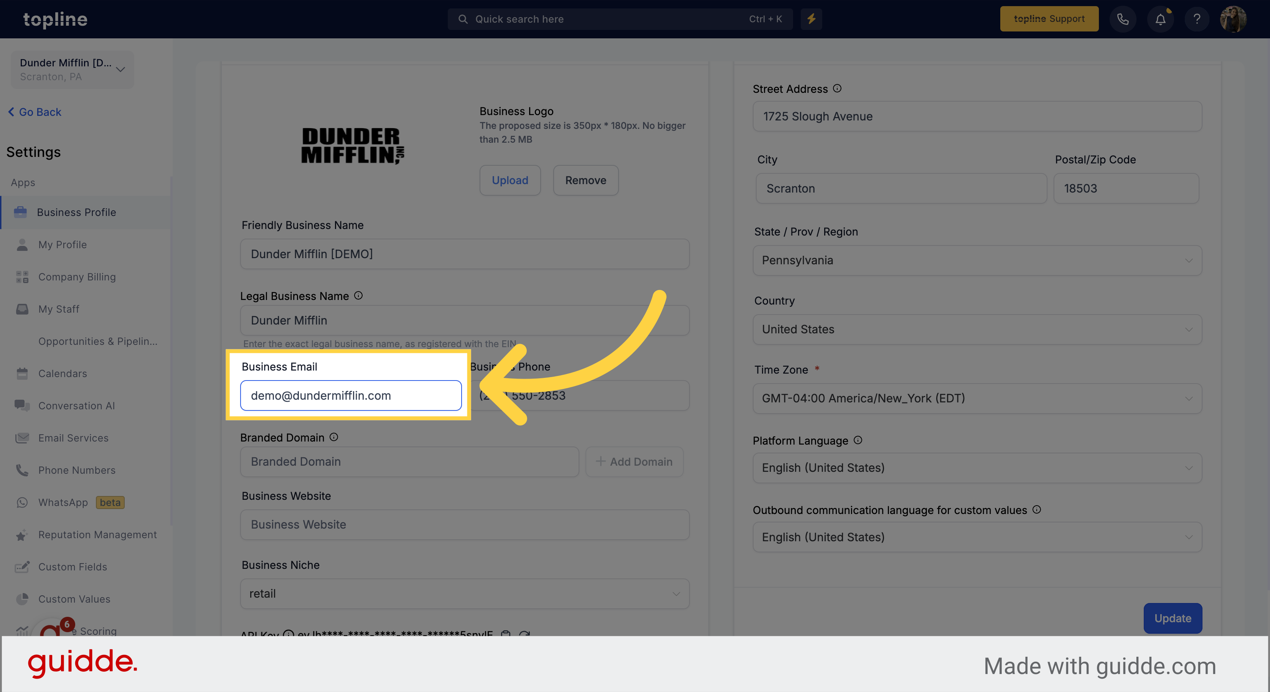The height and width of the screenshot is (692, 1270).
Task: Click Phone Numbers handset icon
Action: click(x=22, y=470)
